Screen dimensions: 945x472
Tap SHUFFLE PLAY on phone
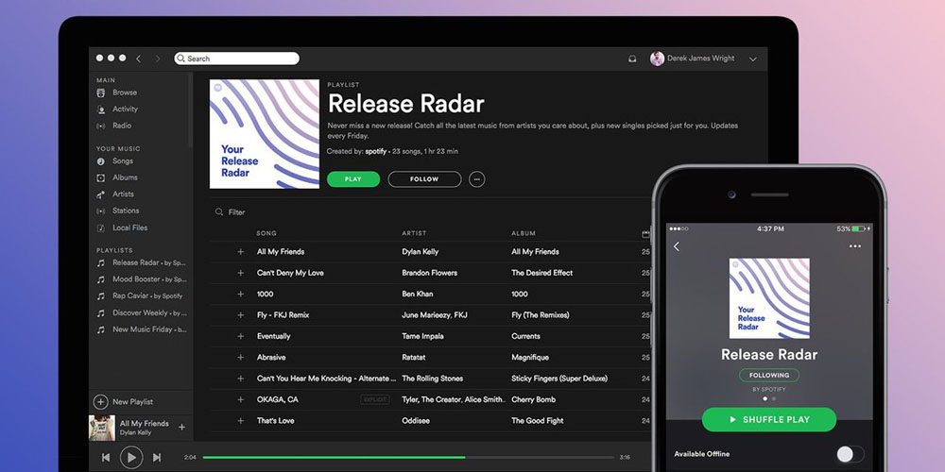[769, 420]
